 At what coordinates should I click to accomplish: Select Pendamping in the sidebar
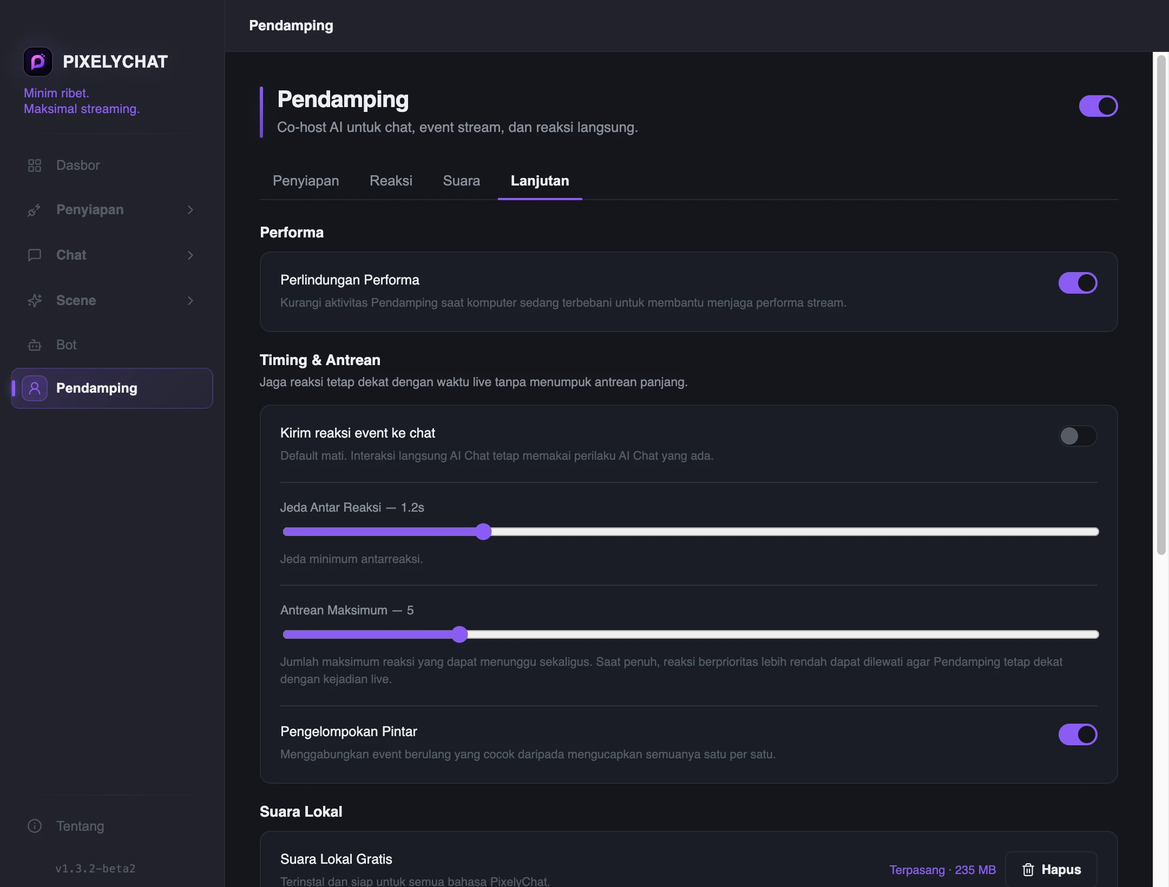[112, 388]
